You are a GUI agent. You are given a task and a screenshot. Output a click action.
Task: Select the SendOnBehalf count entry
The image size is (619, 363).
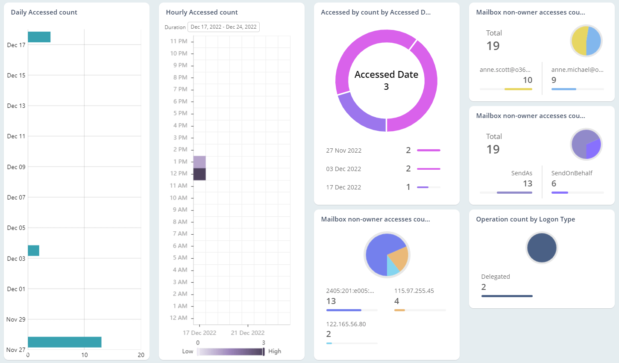coord(572,179)
